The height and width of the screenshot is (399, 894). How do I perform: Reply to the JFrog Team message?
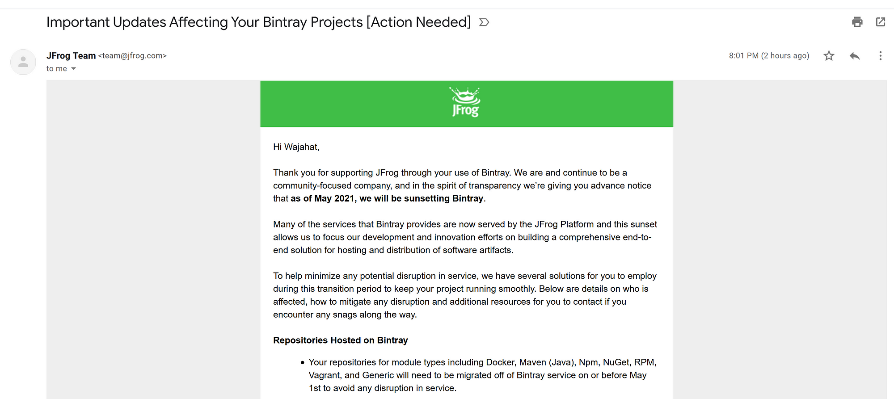855,56
